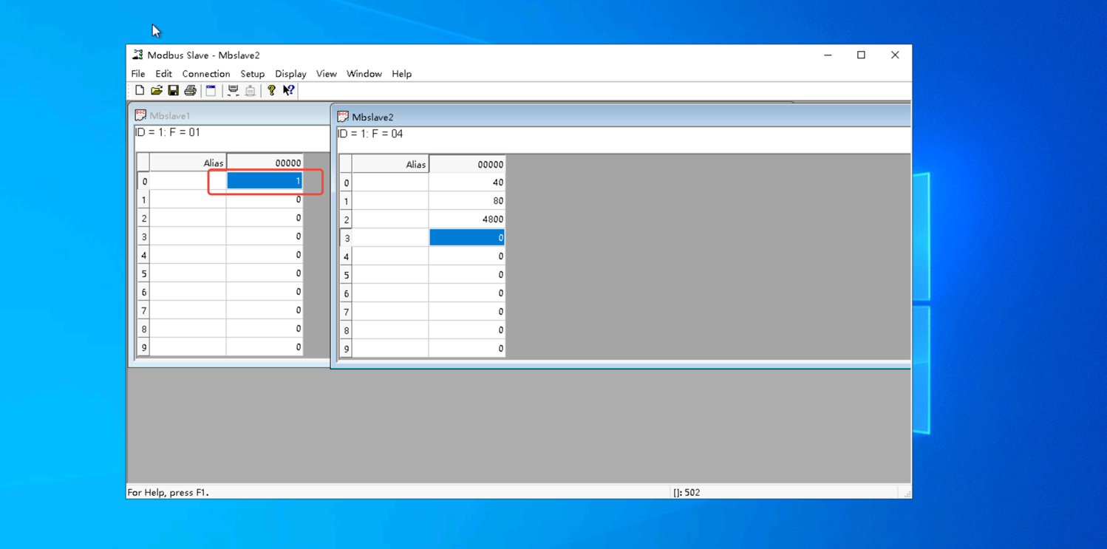Open the Edit menu
The image size is (1107, 549).
point(163,74)
